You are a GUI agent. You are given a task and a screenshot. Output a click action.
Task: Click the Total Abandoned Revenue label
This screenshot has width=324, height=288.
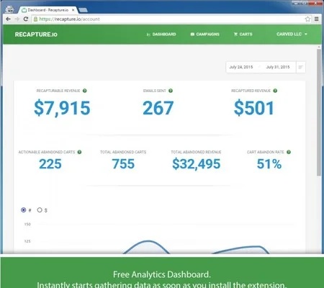click(196, 152)
